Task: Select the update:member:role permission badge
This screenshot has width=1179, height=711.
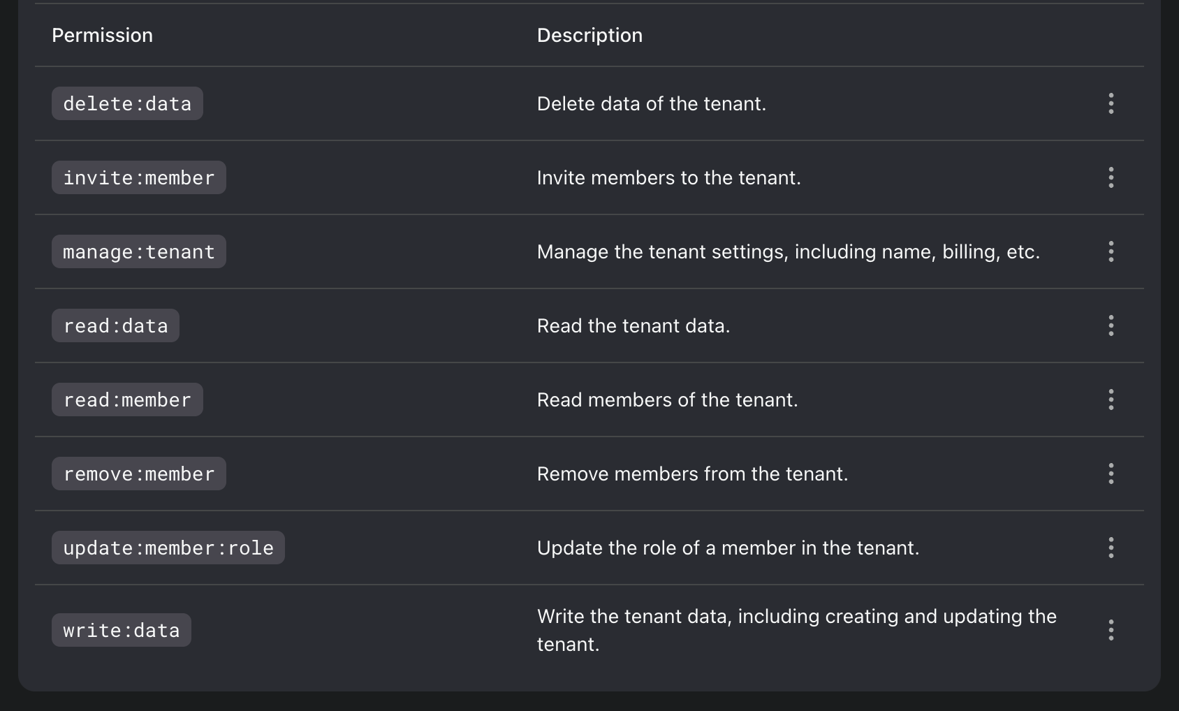Action: click(168, 548)
